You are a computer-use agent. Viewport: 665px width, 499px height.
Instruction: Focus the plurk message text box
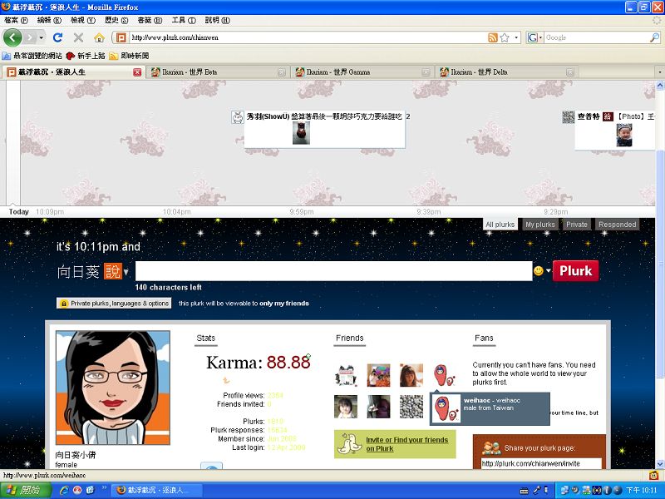coord(334,271)
